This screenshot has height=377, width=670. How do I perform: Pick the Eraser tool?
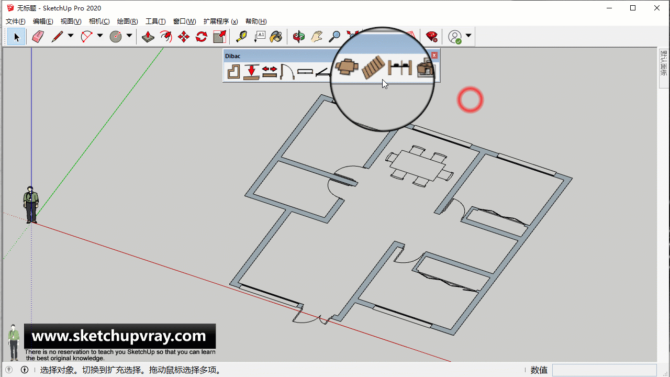tap(38, 37)
